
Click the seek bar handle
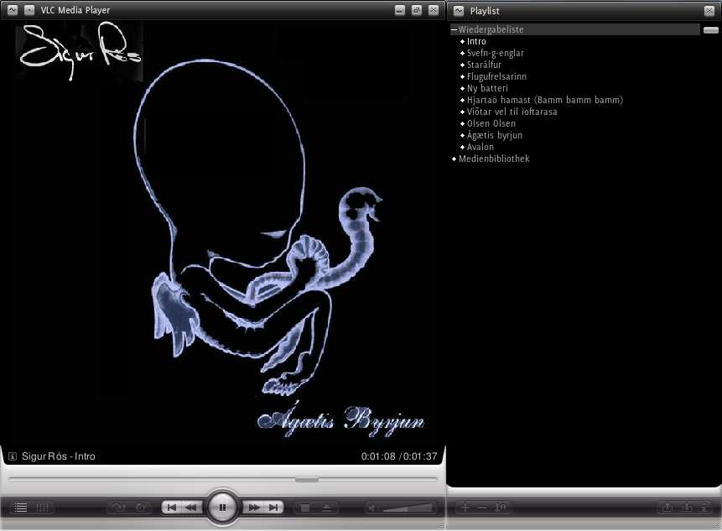pos(307,479)
